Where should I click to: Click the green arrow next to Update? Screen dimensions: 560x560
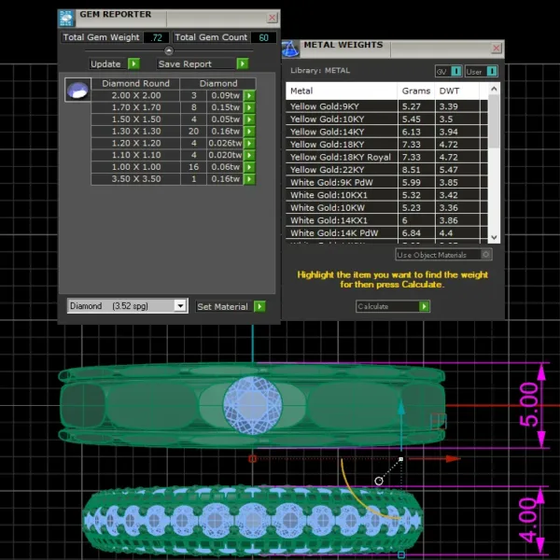coord(133,63)
